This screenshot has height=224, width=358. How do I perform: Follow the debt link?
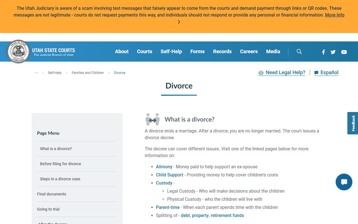coord(185,215)
